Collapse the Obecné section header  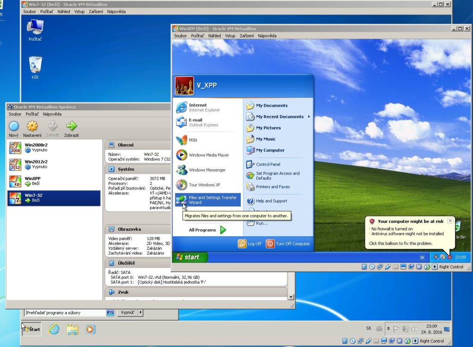138,145
